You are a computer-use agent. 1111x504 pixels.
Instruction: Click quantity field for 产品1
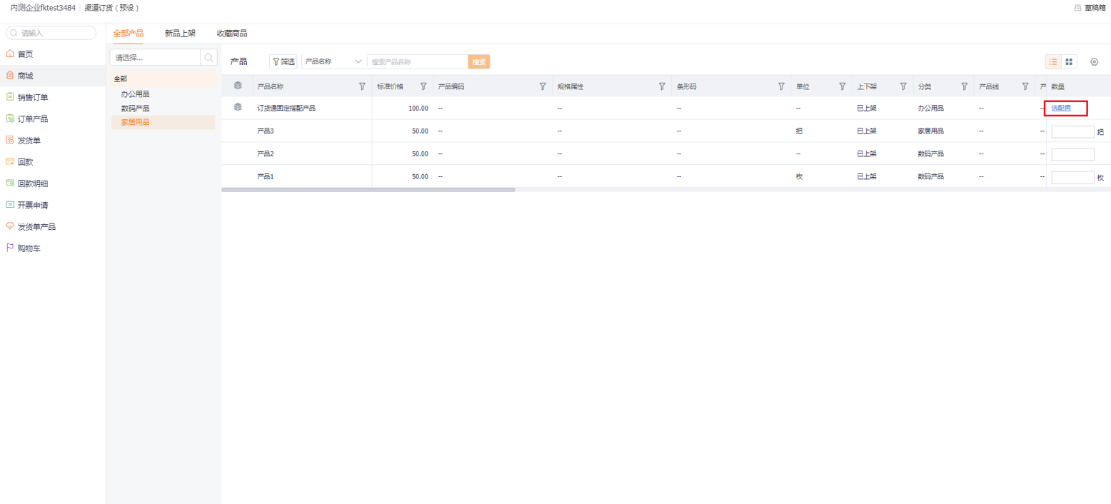(1072, 177)
